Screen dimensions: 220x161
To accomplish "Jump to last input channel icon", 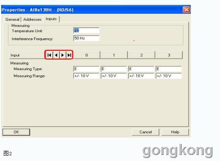I will click(x=69, y=55).
